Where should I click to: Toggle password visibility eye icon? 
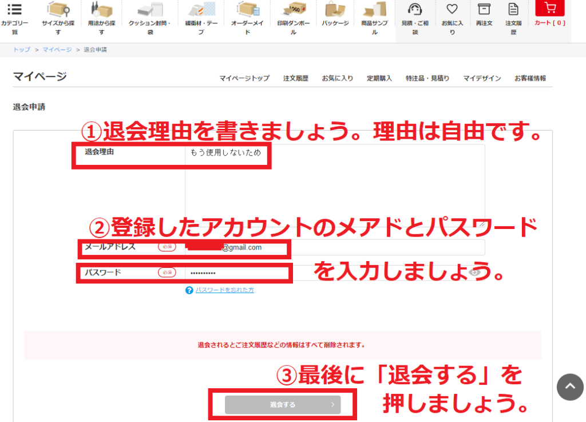pos(474,273)
